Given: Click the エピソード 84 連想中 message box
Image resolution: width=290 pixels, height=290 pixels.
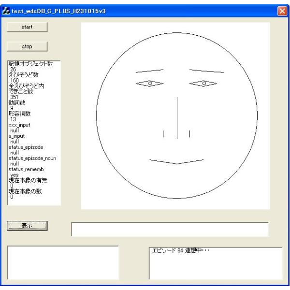Looking at the screenshot, I should pyautogui.click(x=216, y=263).
